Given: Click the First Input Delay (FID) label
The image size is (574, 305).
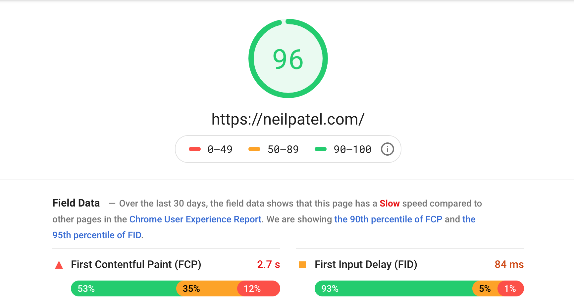Looking at the screenshot, I should click(x=366, y=264).
